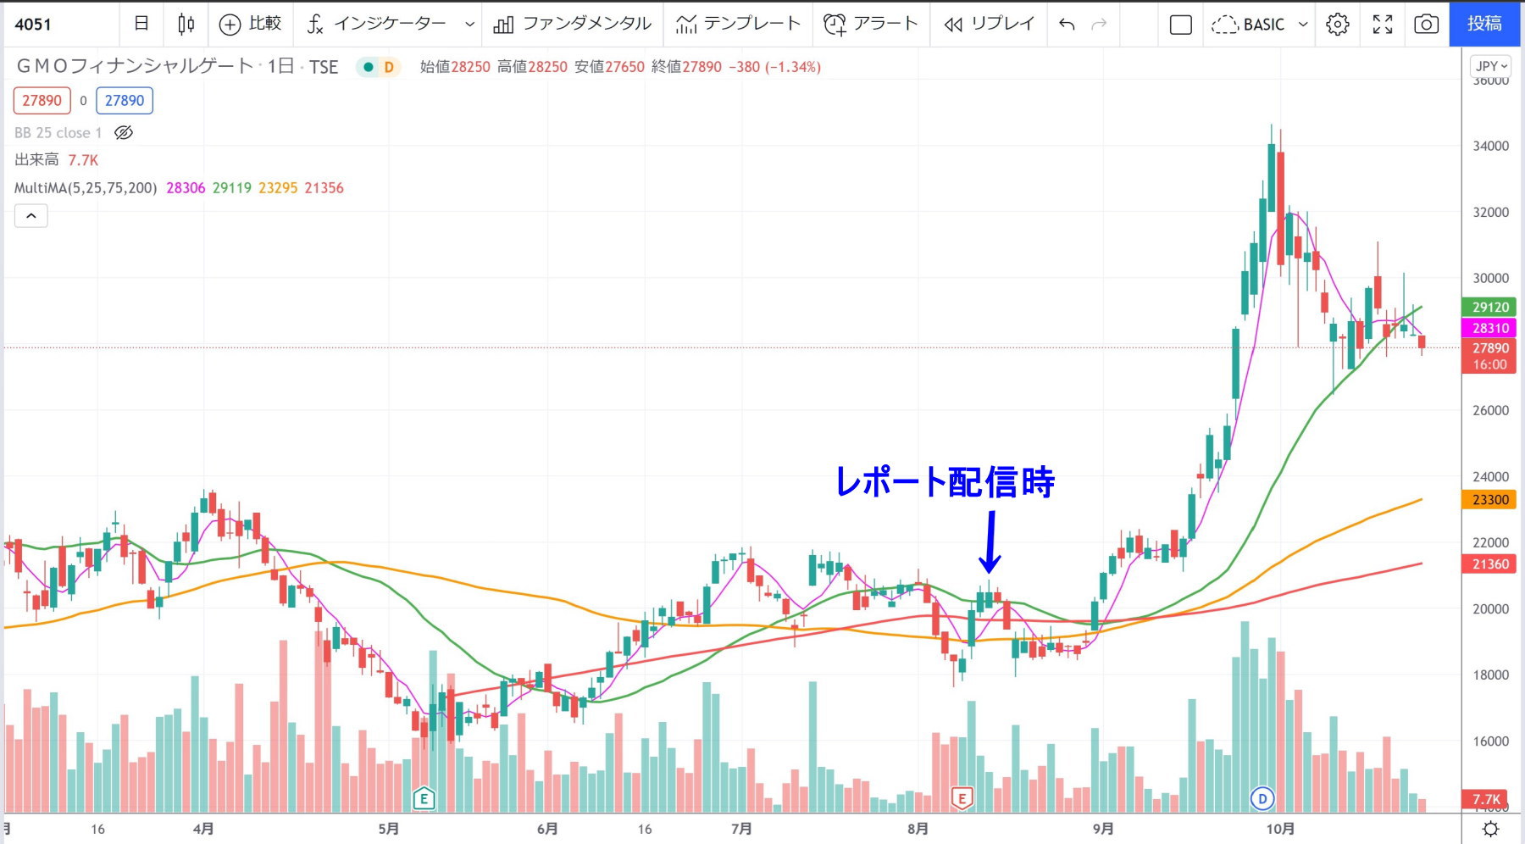Click the MultiMA value 21356 in legend
The width and height of the screenshot is (1525, 844).
tap(324, 188)
